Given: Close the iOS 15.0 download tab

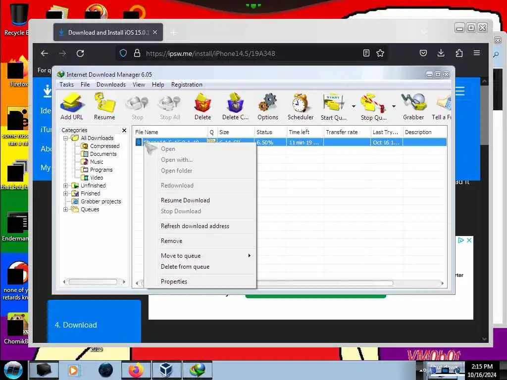Looking at the screenshot, I should [x=155, y=32].
